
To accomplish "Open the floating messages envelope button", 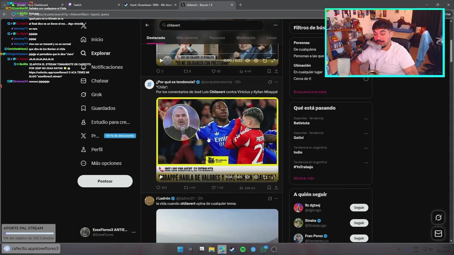I will pyautogui.click(x=438, y=233).
